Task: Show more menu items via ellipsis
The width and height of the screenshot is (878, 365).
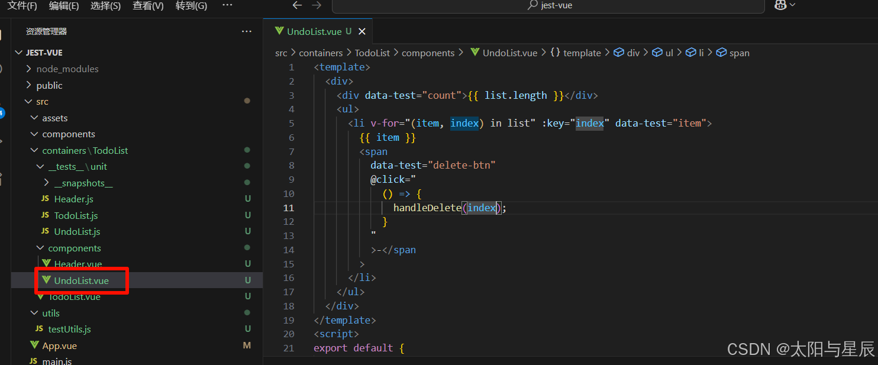Action: coord(227,5)
